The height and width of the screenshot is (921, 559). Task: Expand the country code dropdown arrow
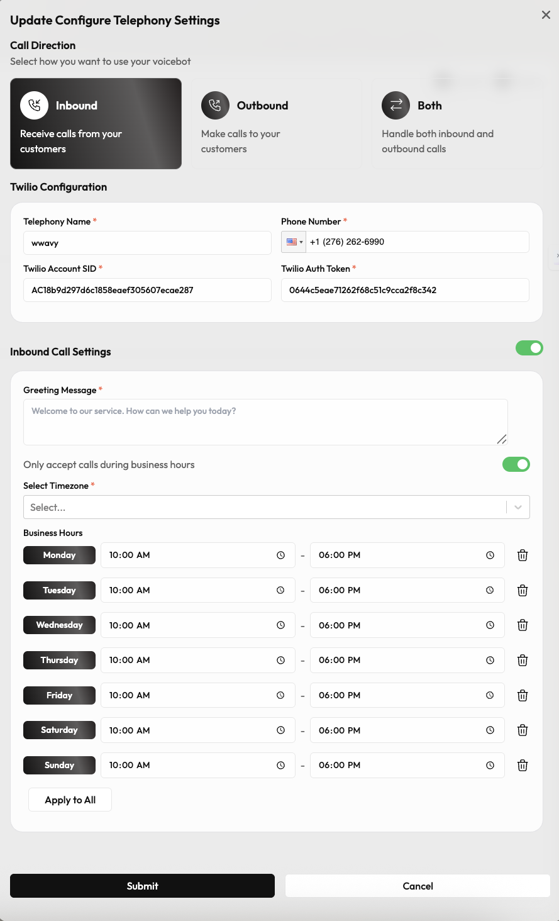pyautogui.click(x=301, y=242)
